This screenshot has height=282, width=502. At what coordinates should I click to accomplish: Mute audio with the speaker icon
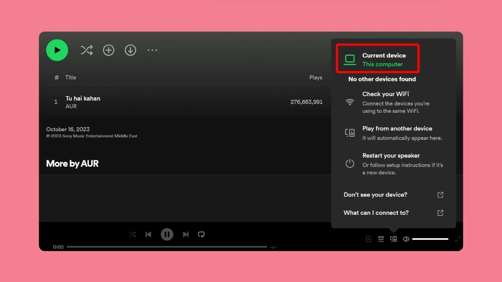406,239
